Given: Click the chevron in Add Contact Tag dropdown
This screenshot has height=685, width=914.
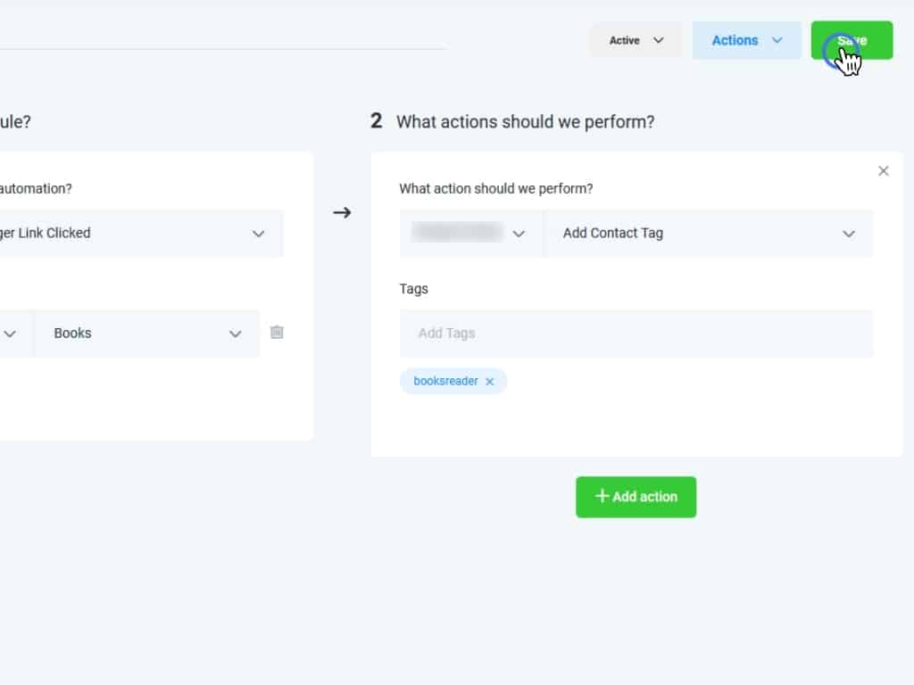Looking at the screenshot, I should coord(848,234).
